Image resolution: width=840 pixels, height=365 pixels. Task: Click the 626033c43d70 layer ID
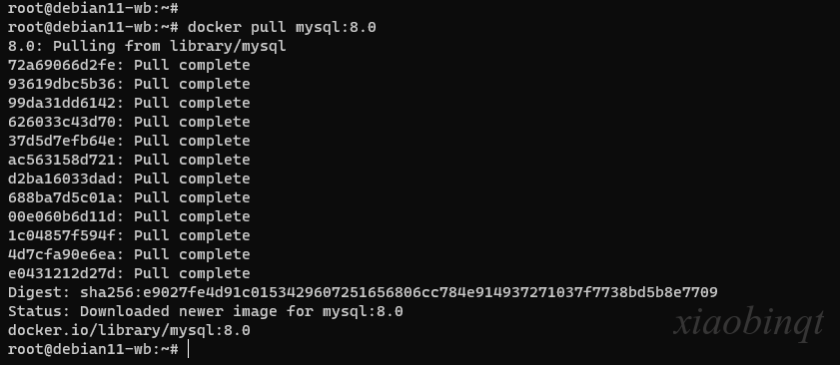(62, 122)
